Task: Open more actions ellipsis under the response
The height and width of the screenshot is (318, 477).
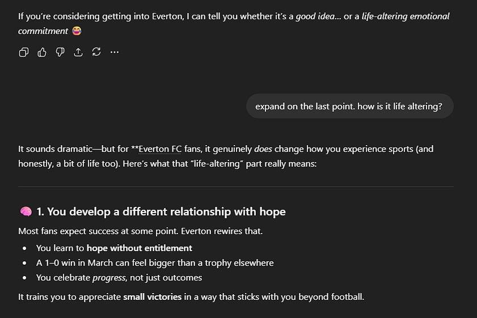Action: point(115,52)
